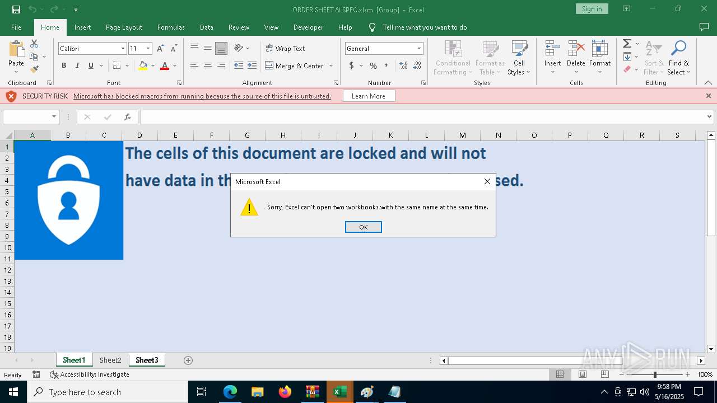Apply Comma Style number format

(x=386, y=65)
